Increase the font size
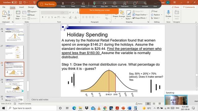The width and height of the screenshot is (198, 111). coord(70,12)
